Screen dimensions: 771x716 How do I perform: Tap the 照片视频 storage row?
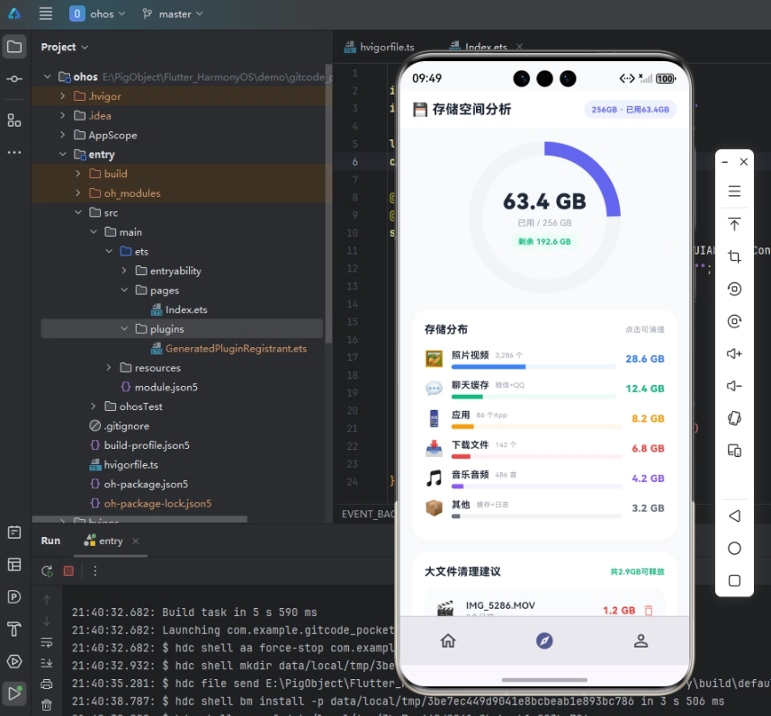544,359
